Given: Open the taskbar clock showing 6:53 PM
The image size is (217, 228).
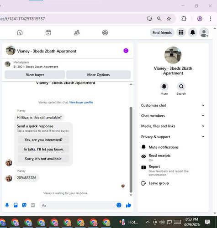Looking at the screenshot, I should [x=191, y=222].
